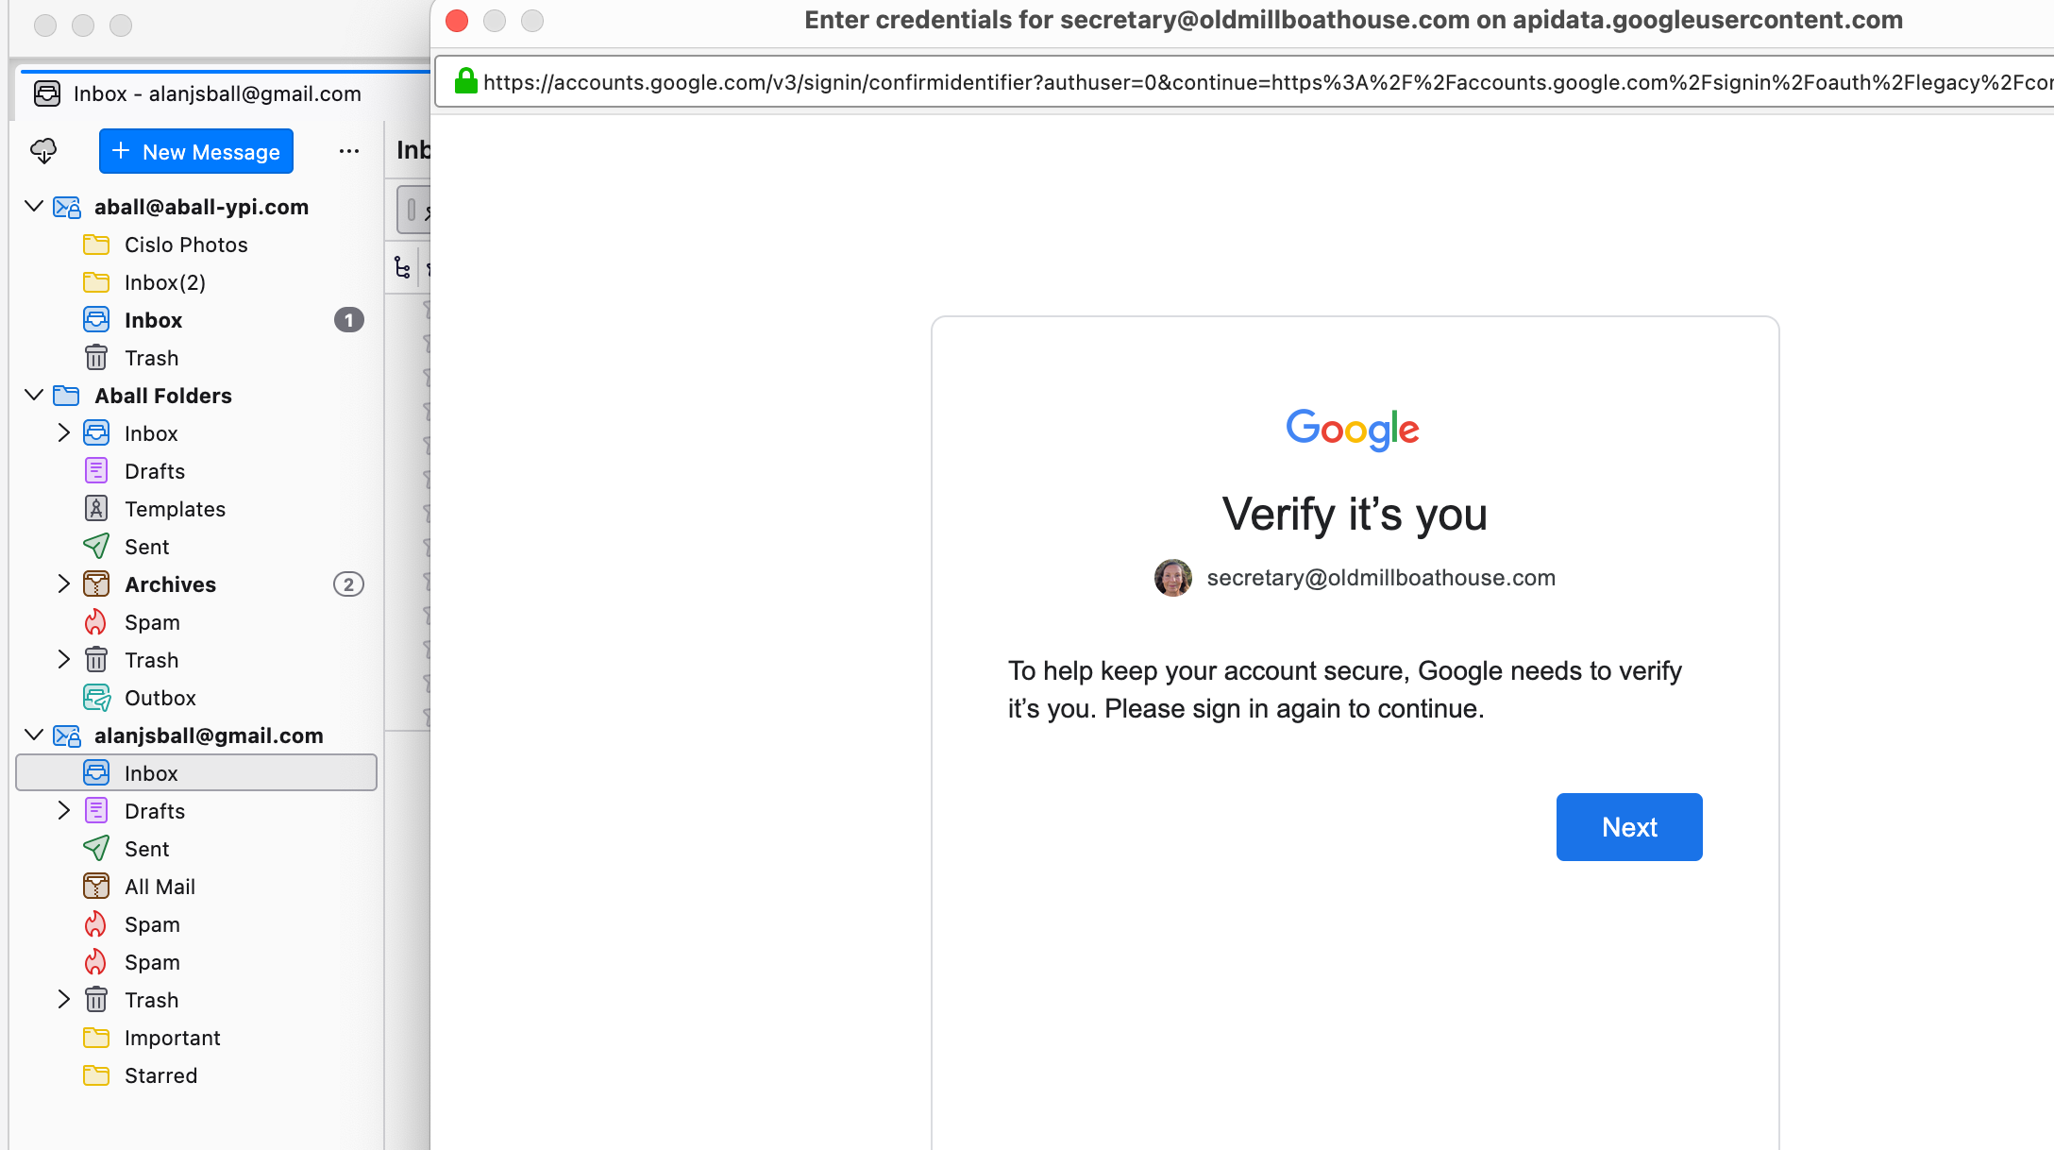Click the Cislo Photos folder icon
This screenshot has height=1150, width=2054.
click(x=96, y=245)
